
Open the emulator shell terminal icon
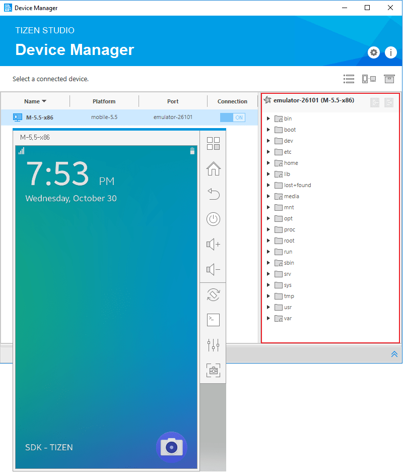[x=213, y=320]
